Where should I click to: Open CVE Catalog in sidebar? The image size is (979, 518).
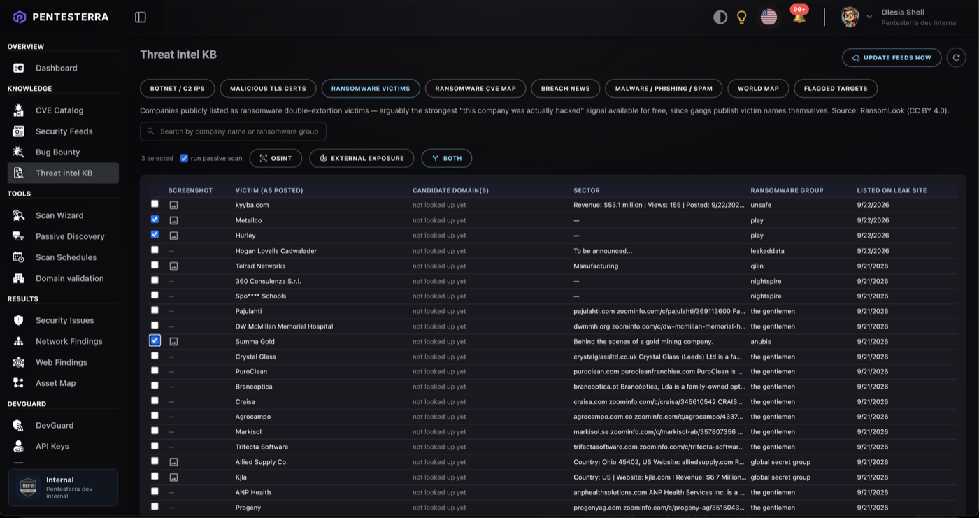pyautogui.click(x=63, y=110)
